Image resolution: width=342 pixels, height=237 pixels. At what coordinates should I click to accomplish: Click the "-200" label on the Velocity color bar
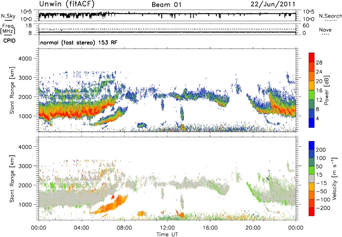[323, 208]
